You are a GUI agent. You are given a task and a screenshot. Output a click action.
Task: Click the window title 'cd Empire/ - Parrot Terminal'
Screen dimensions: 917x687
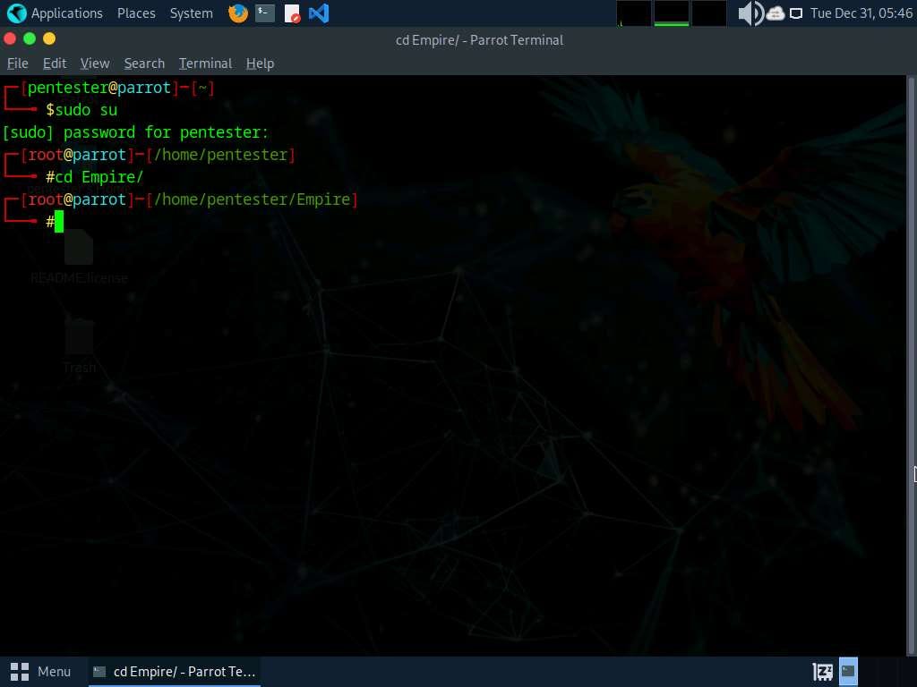[480, 39]
